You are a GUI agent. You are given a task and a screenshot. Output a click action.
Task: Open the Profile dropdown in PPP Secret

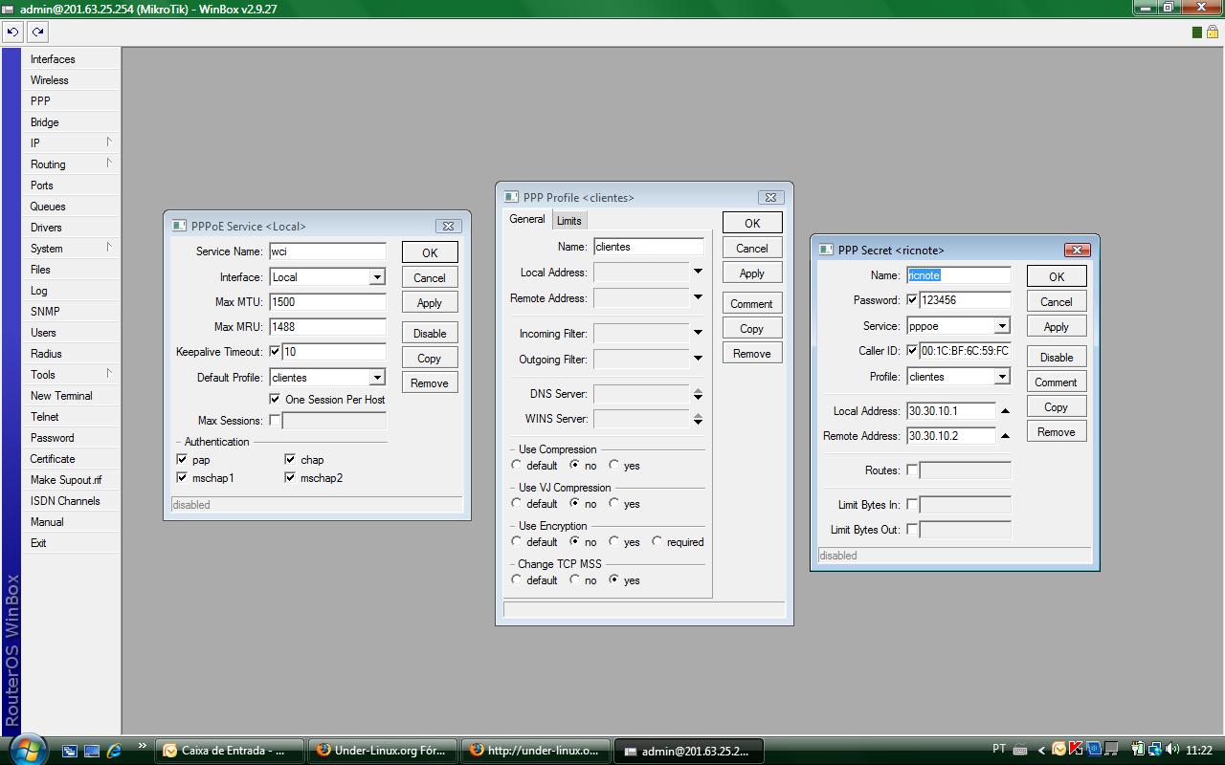[1002, 377]
